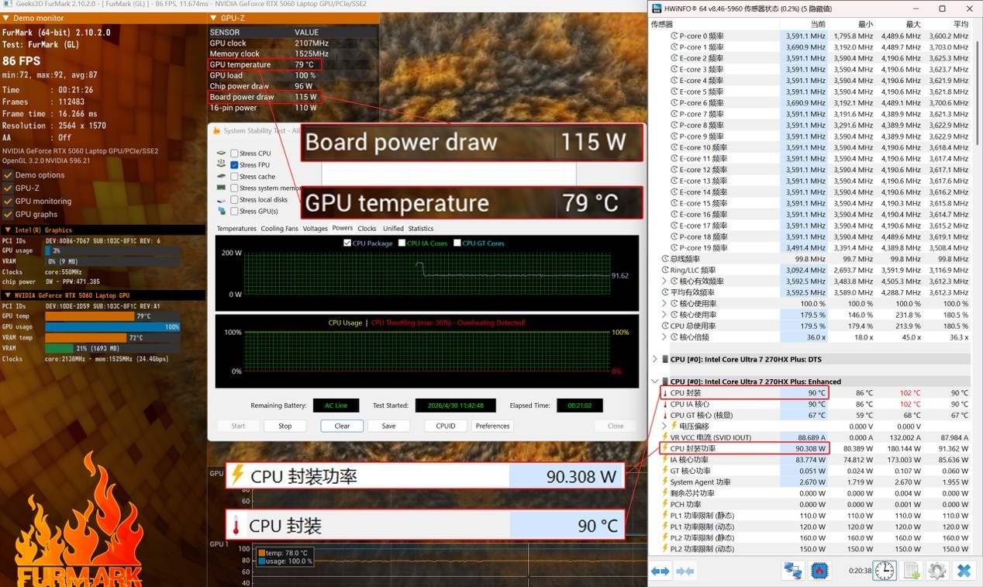Click blue X icon in HWiNFO toolbar
Image resolution: width=983 pixels, height=587 pixels.
click(x=964, y=571)
